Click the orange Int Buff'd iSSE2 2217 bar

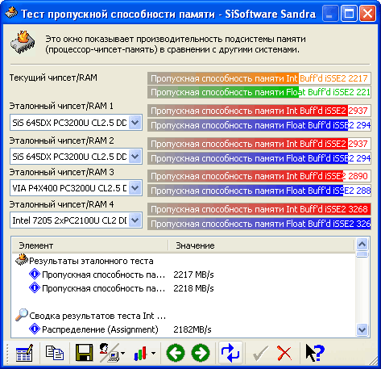tap(259, 78)
